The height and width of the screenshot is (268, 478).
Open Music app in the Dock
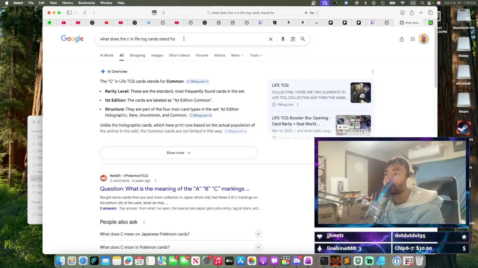pos(218,261)
